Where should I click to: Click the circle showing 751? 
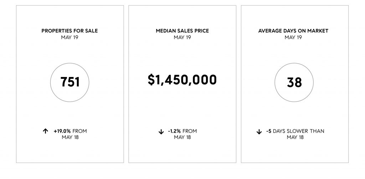point(70,82)
